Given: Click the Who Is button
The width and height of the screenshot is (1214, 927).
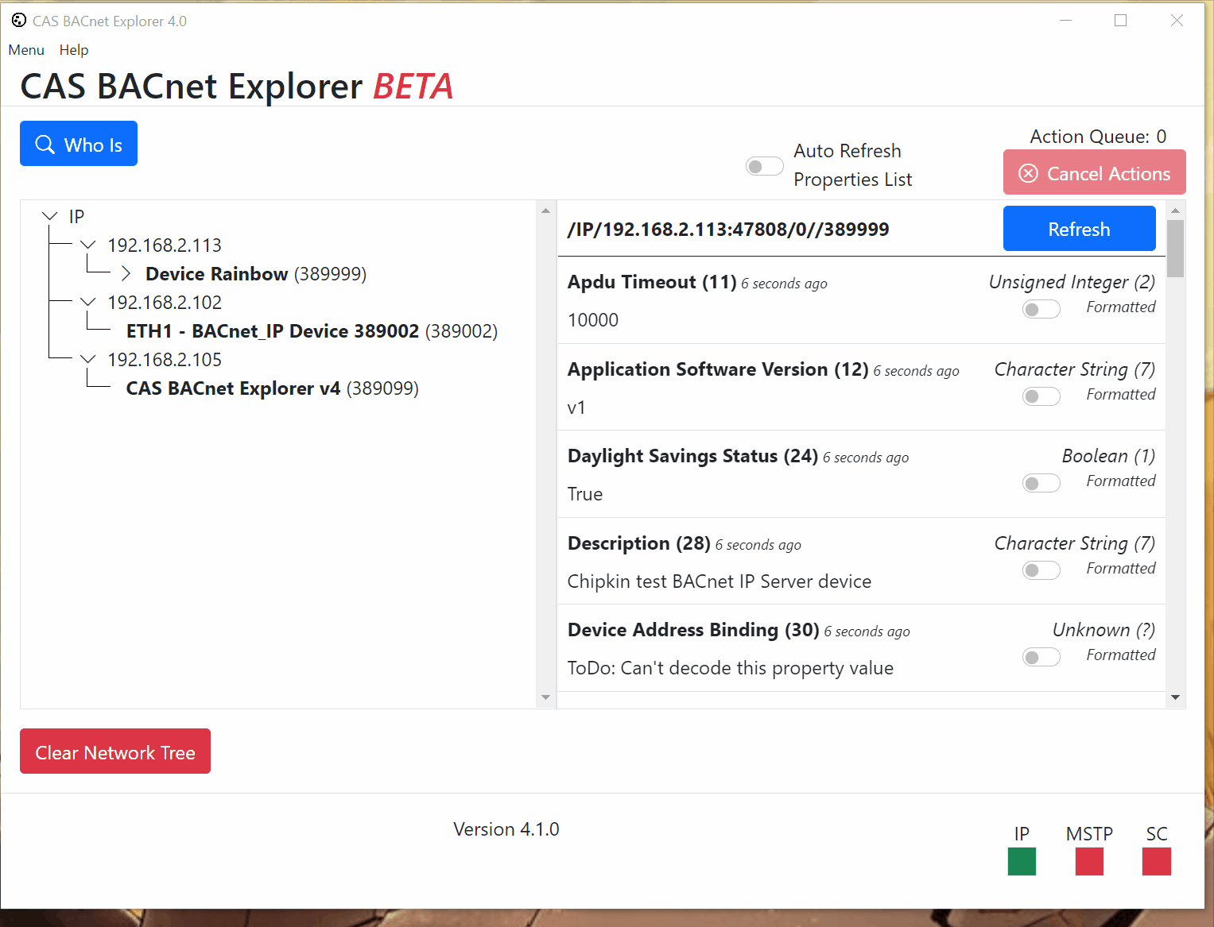Looking at the screenshot, I should (79, 144).
